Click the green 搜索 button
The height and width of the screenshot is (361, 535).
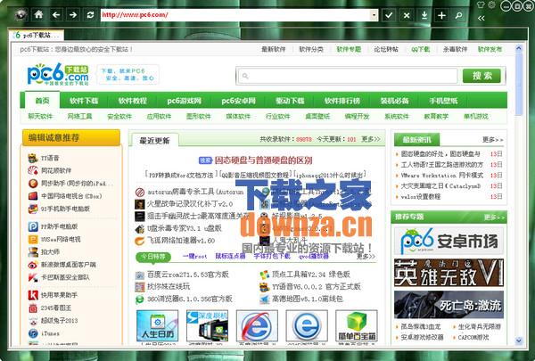tap(481, 76)
